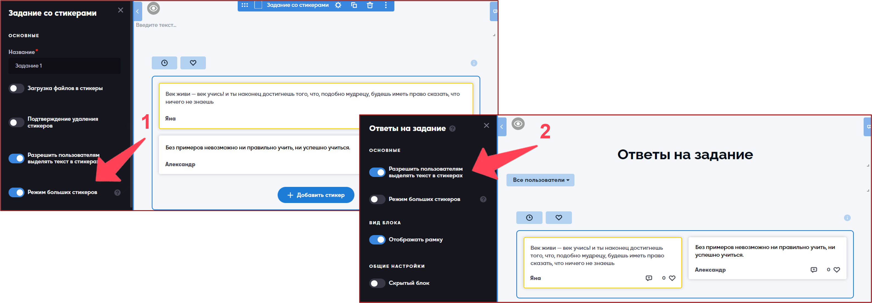Enable the 'Скрытый блок' switch

(377, 283)
